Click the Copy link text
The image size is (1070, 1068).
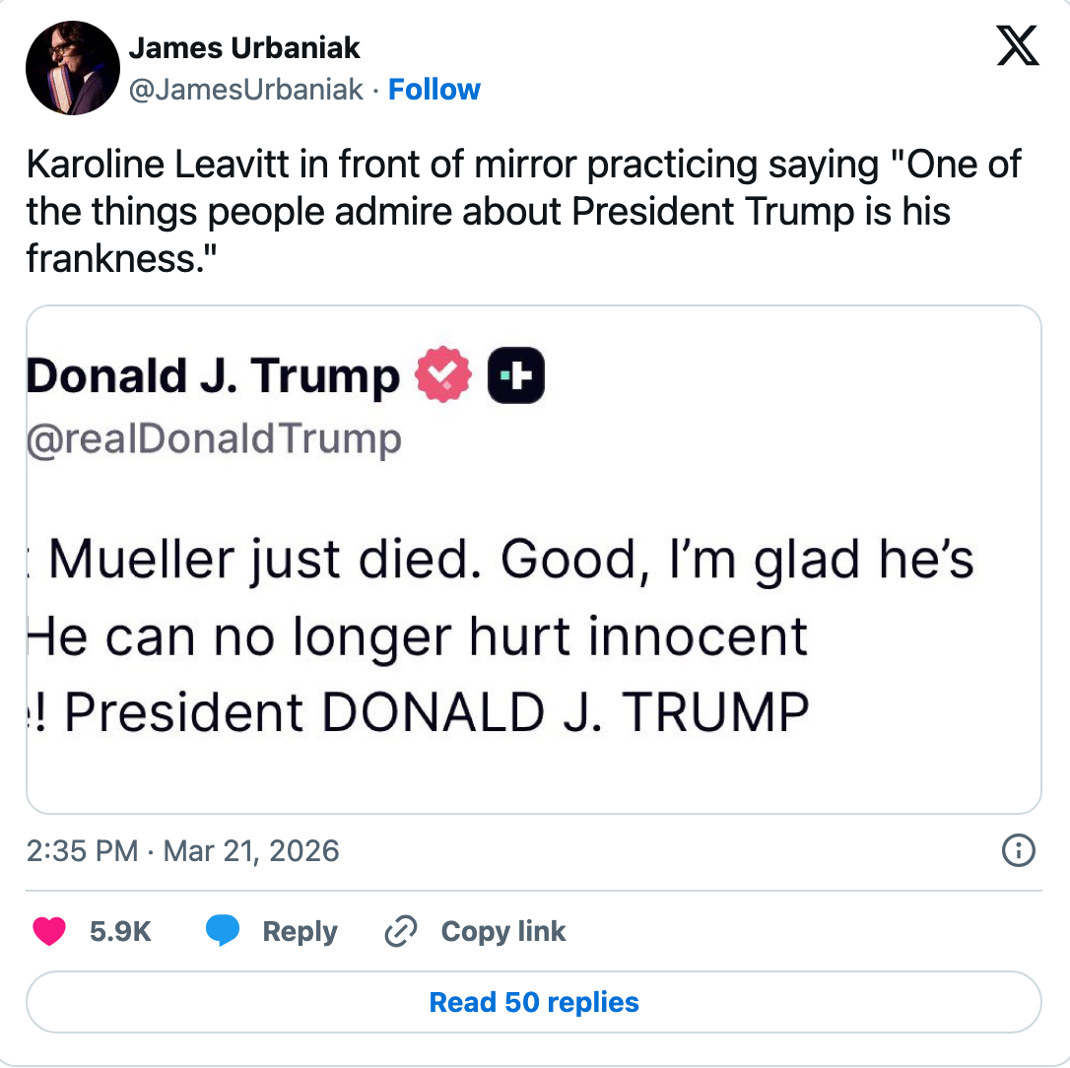(502, 931)
